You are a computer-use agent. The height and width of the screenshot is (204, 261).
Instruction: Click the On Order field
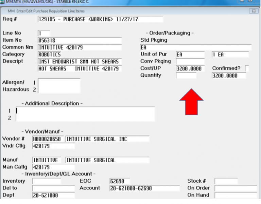click(x=236, y=188)
